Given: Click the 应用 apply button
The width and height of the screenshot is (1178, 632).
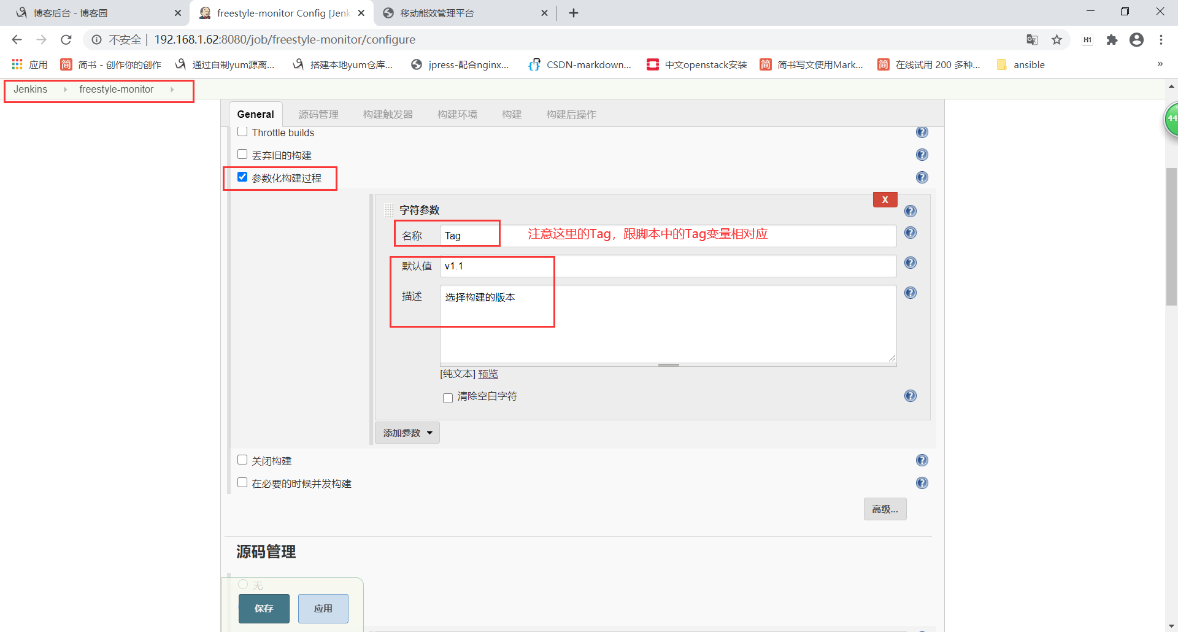Looking at the screenshot, I should [x=323, y=608].
